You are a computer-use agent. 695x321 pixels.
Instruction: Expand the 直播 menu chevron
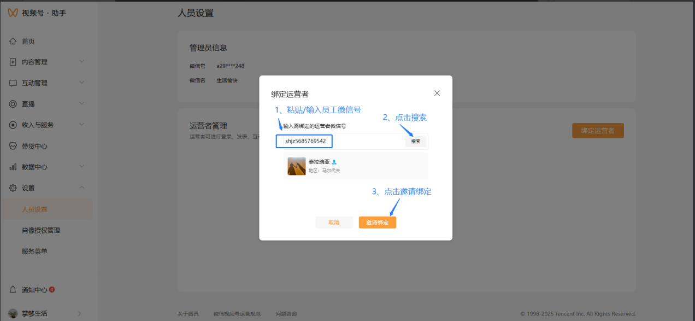[x=82, y=103]
